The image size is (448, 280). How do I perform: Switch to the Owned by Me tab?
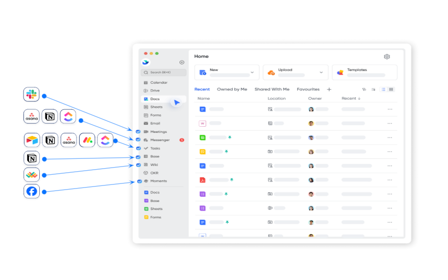(x=232, y=89)
